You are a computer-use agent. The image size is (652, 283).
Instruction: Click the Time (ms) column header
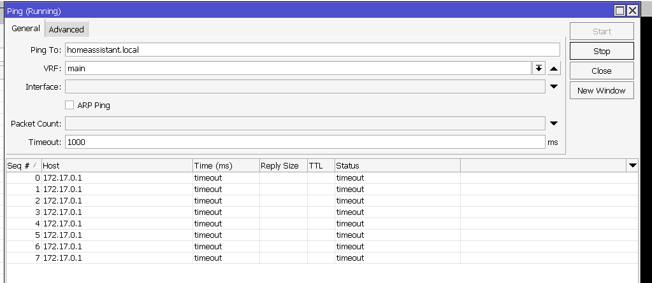tap(226, 165)
